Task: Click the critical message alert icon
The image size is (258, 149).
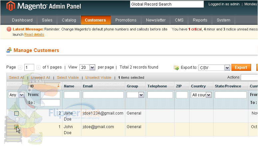Action: tap(9, 29)
